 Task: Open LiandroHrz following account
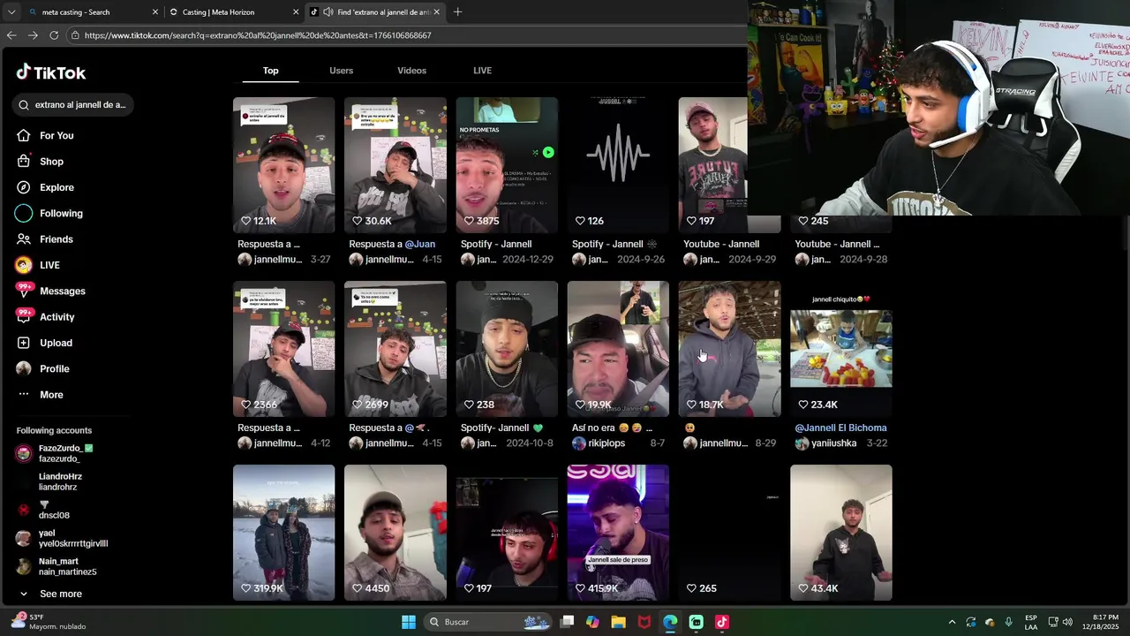[x=60, y=481]
